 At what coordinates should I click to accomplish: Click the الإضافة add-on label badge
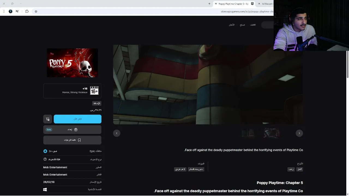(97, 103)
